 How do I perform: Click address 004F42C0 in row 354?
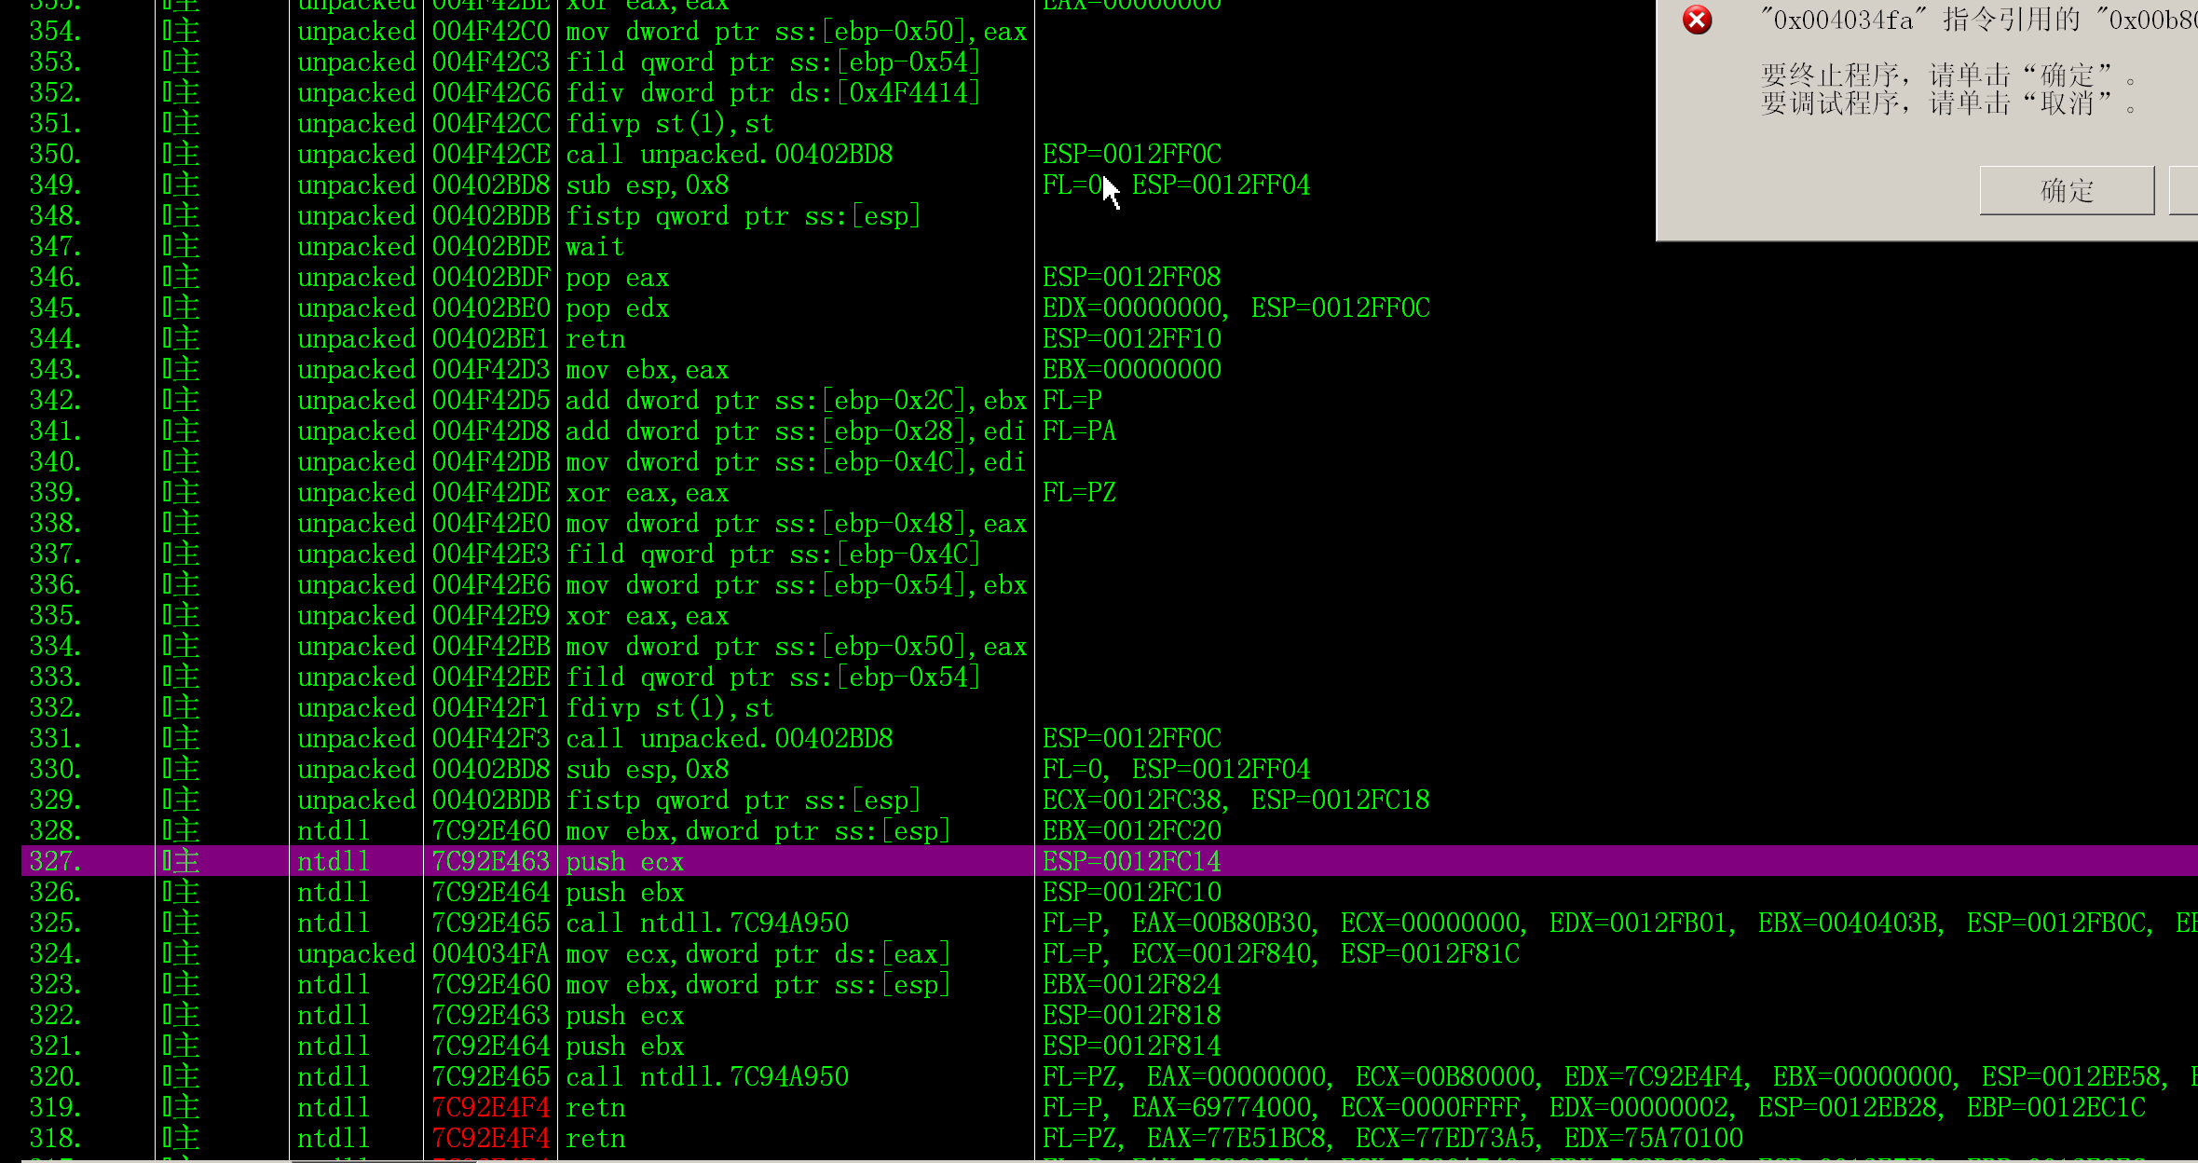coord(491,32)
